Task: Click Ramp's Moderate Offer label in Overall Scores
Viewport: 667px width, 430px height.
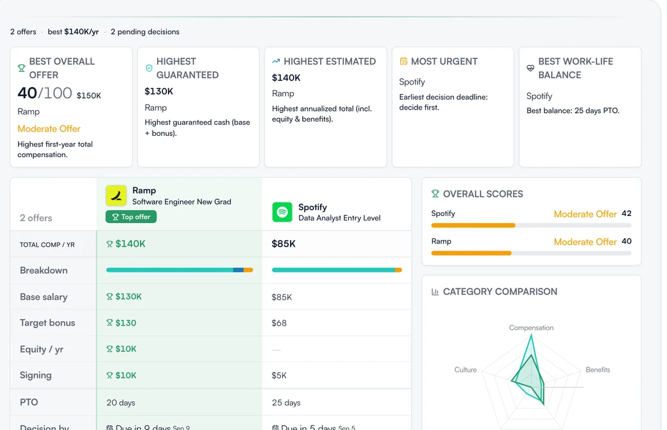Action: pyautogui.click(x=586, y=242)
